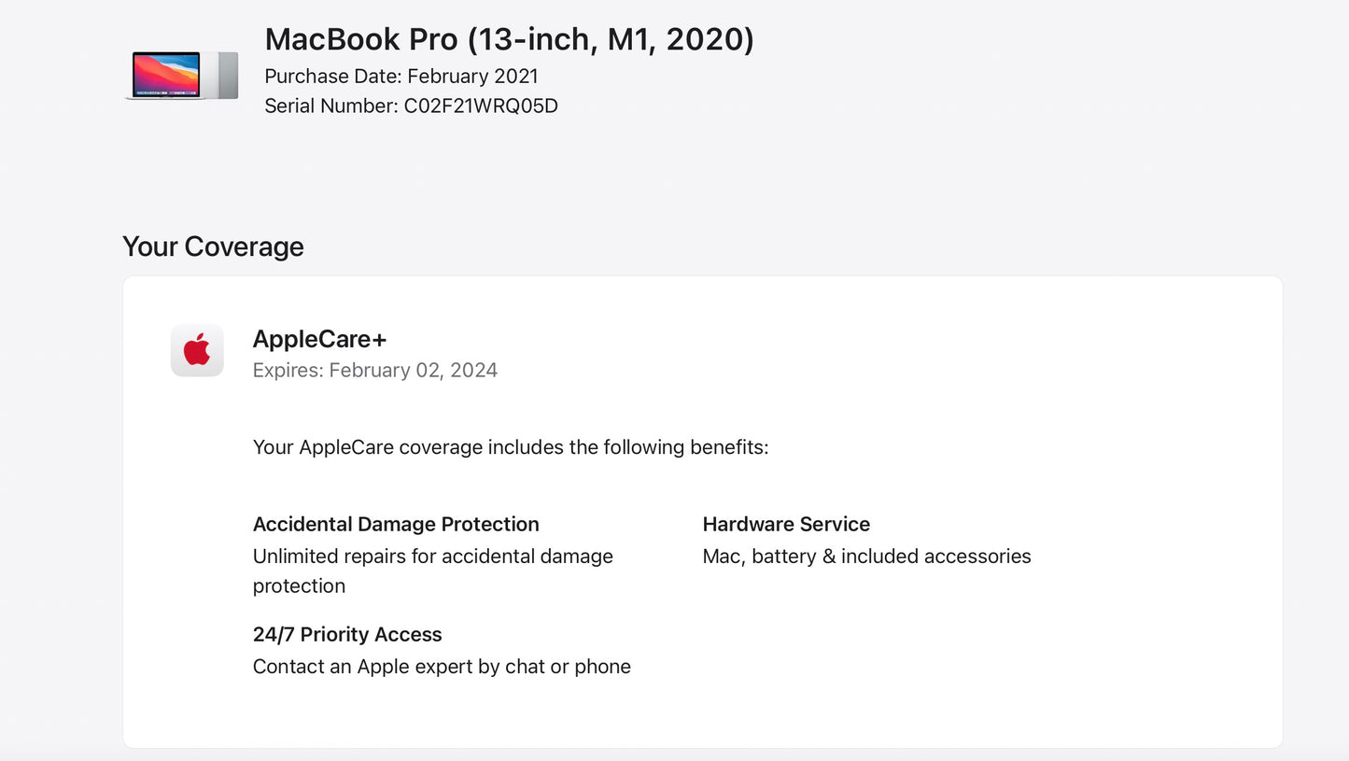The width and height of the screenshot is (1349, 761).
Task: Expand the 24/7 Priority Access section
Action: tap(347, 634)
